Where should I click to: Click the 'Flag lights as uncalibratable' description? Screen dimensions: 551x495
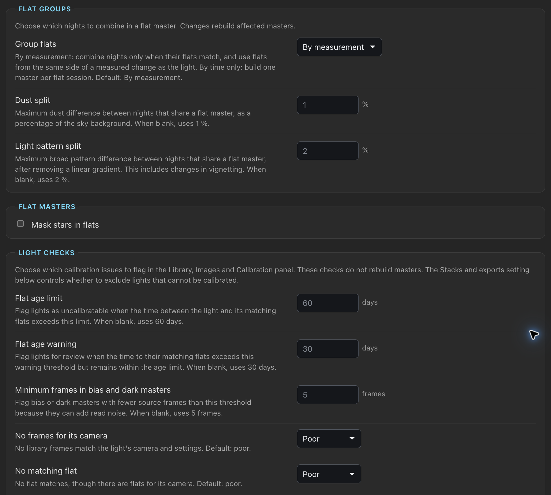[145, 316]
